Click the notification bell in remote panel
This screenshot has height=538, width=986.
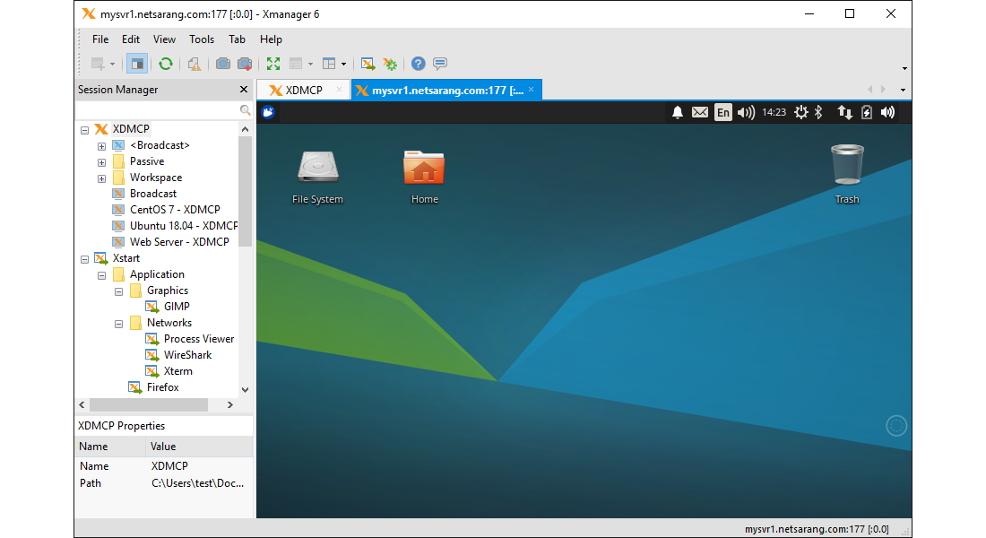click(x=678, y=112)
